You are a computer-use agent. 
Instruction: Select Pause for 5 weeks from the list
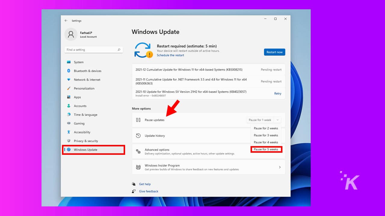(x=266, y=149)
